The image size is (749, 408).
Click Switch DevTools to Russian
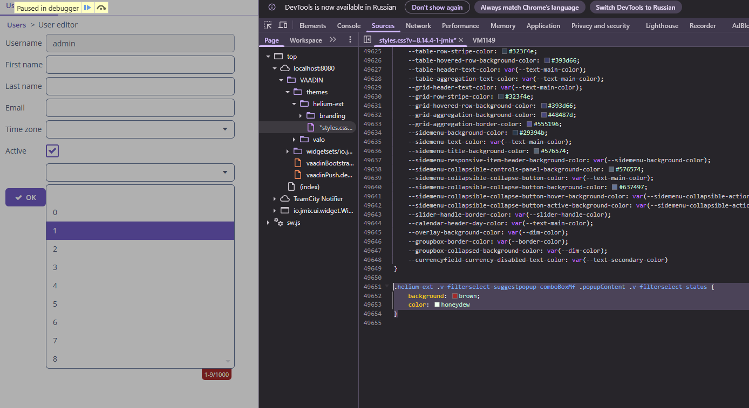pyautogui.click(x=636, y=8)
